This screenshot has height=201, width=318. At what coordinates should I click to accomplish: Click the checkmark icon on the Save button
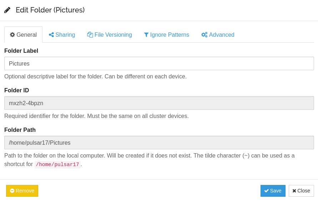click(266, 191)
